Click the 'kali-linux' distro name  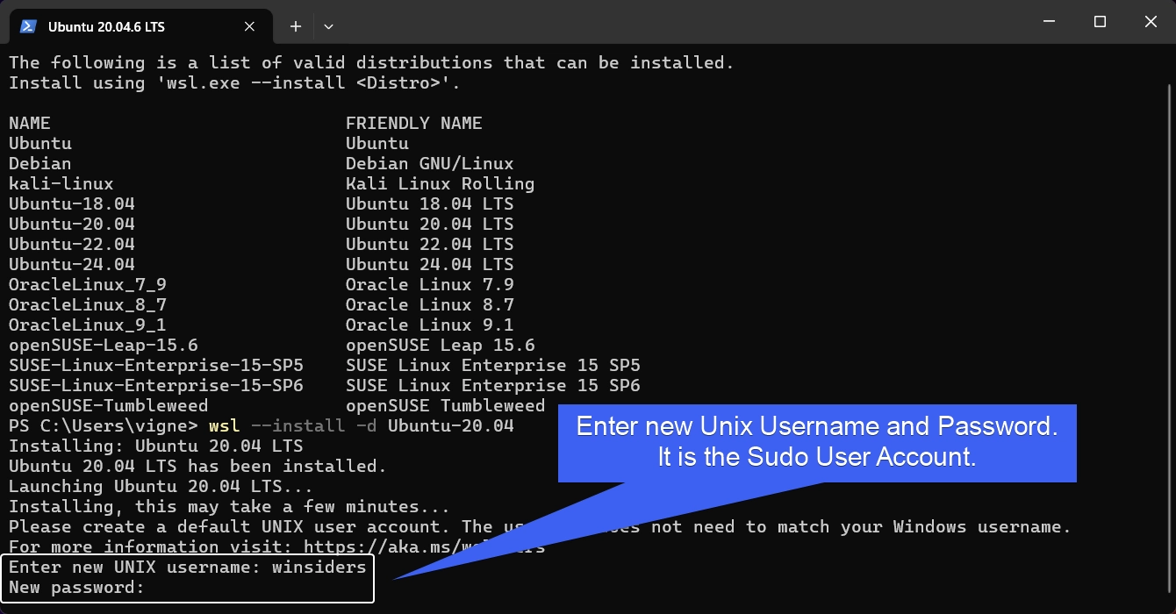[61, 183]
